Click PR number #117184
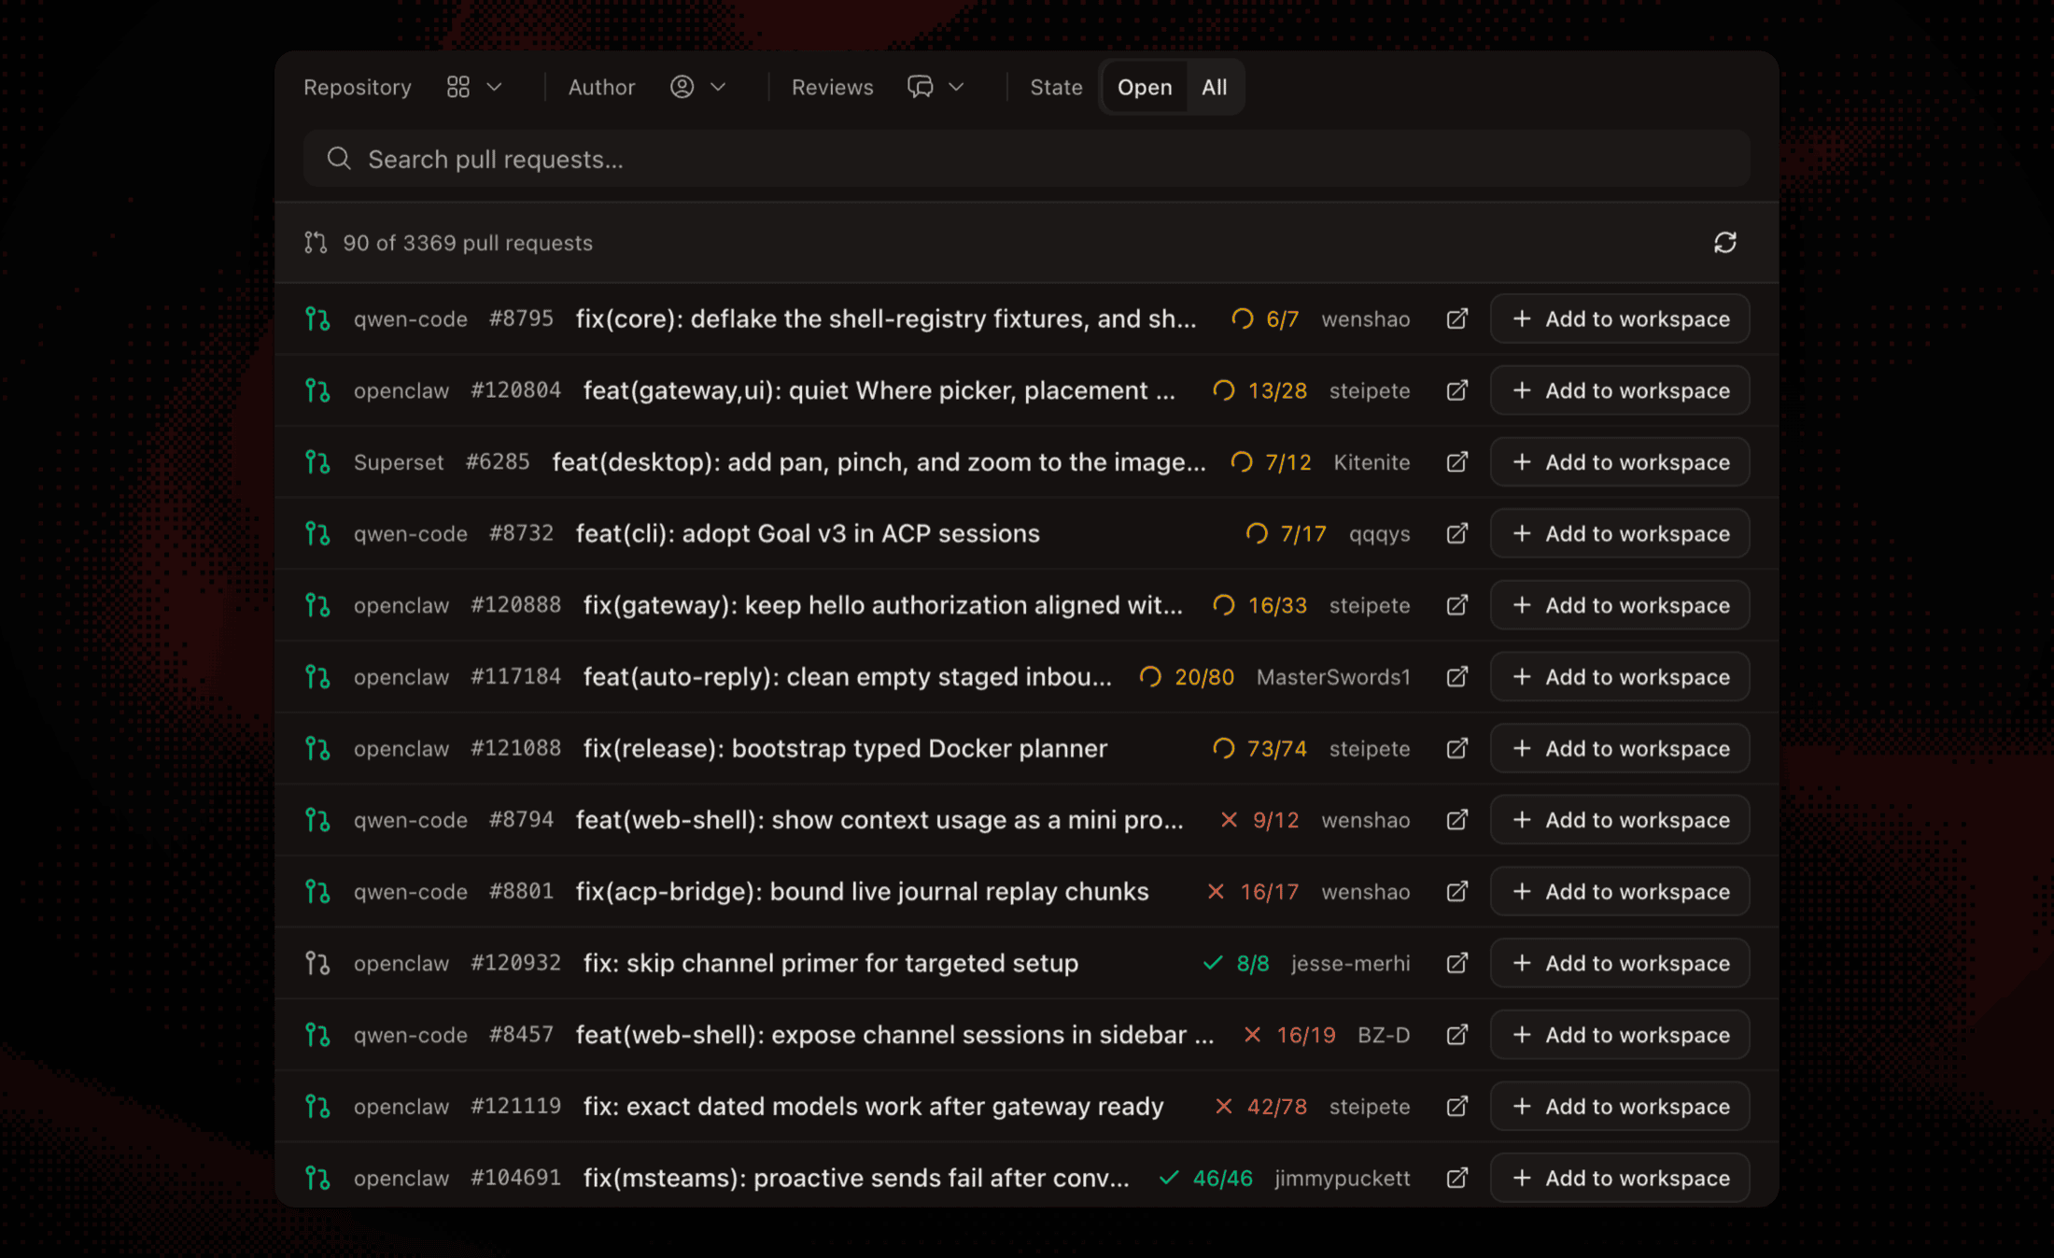 [x=515, y=677]
